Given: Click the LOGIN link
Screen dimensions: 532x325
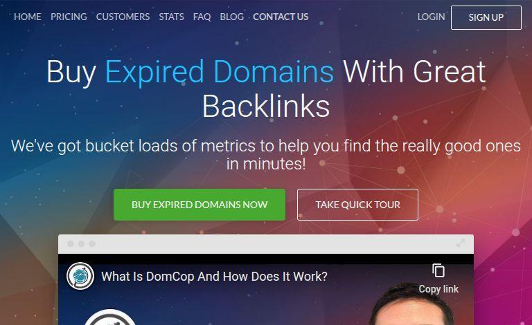Looking at the screenshot, I should pyautogui.click(x=431, y=17).
